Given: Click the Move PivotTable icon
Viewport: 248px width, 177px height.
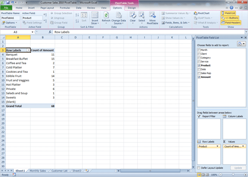Looking at the screenshot, I should [152, 15].
